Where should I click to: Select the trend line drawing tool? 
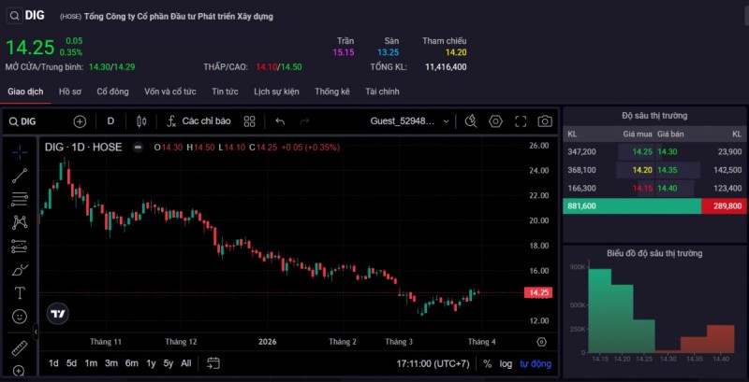click(x=20, y=175)
